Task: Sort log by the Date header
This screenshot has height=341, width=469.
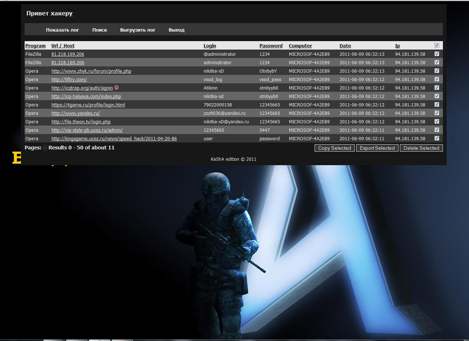Action: click(x=345, y=46)
